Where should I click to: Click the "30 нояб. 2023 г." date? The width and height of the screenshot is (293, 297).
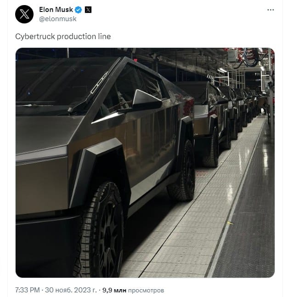coord(72,291)
